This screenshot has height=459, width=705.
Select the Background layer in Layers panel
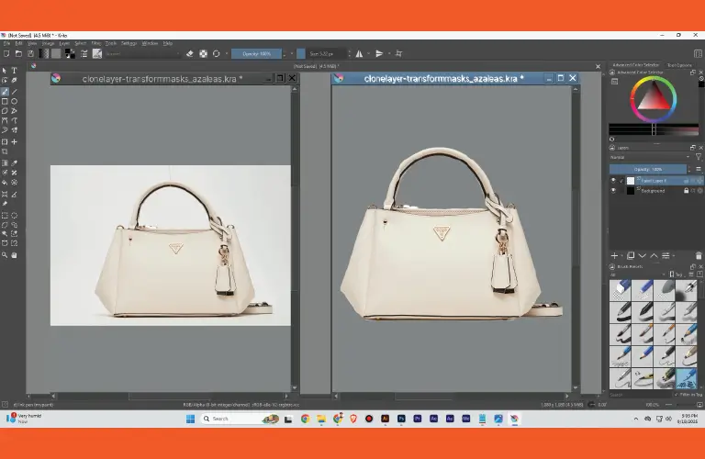pyautogui.click(x=652, y=191)
